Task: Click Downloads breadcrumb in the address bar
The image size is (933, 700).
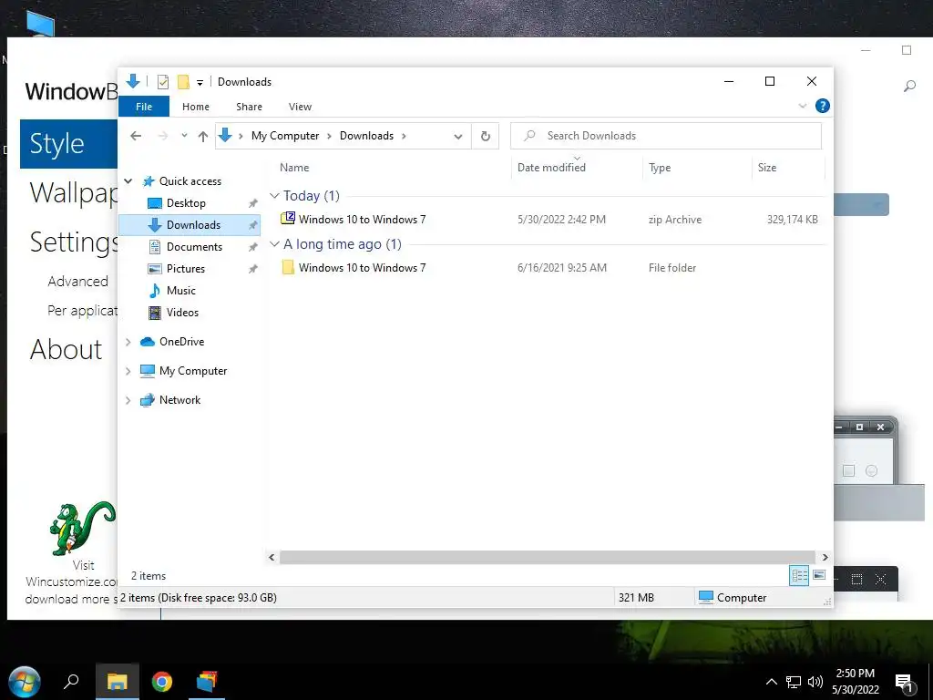Action: coord(366,136)
